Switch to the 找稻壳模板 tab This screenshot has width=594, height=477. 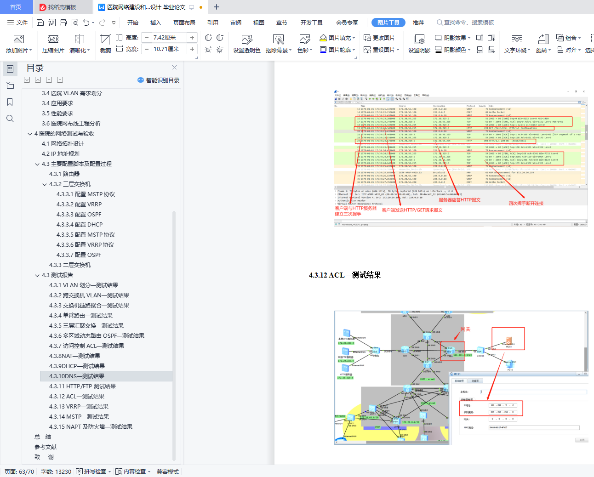[x=62, y=7]
